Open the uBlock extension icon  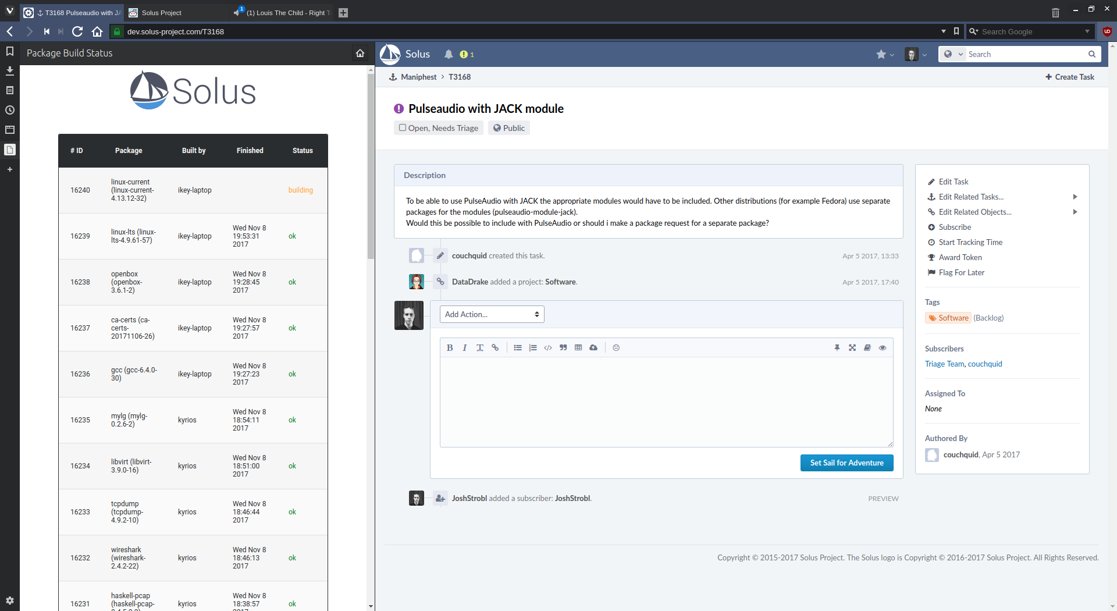coord(1107,31)
